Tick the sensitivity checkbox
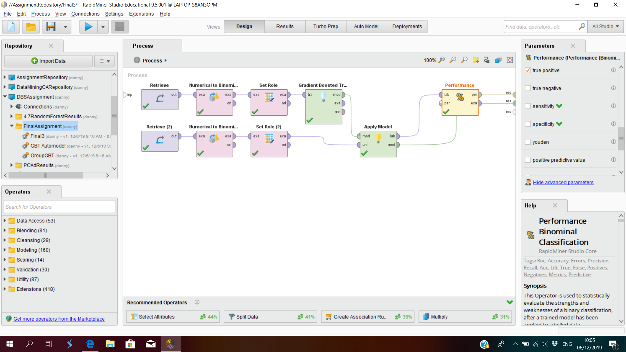 click(528, 106)
